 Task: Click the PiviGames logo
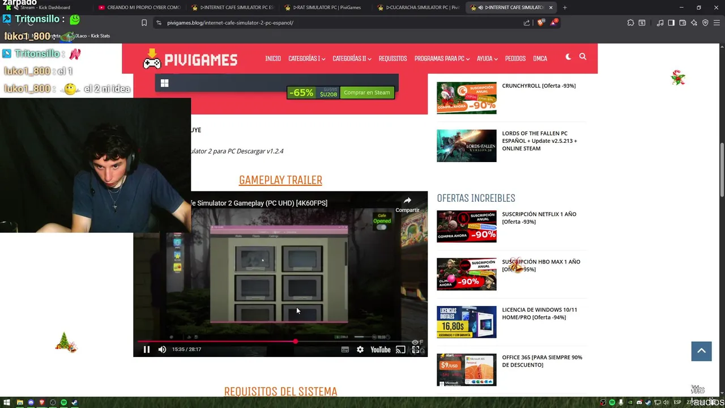point(190,59)
